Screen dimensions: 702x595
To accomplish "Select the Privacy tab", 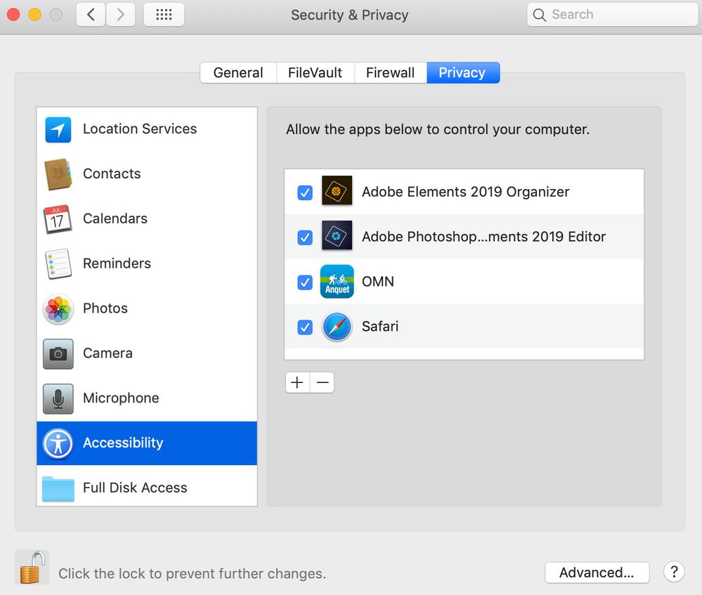I will tap(463, 72).
